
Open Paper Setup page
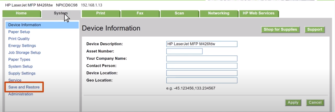19,32
